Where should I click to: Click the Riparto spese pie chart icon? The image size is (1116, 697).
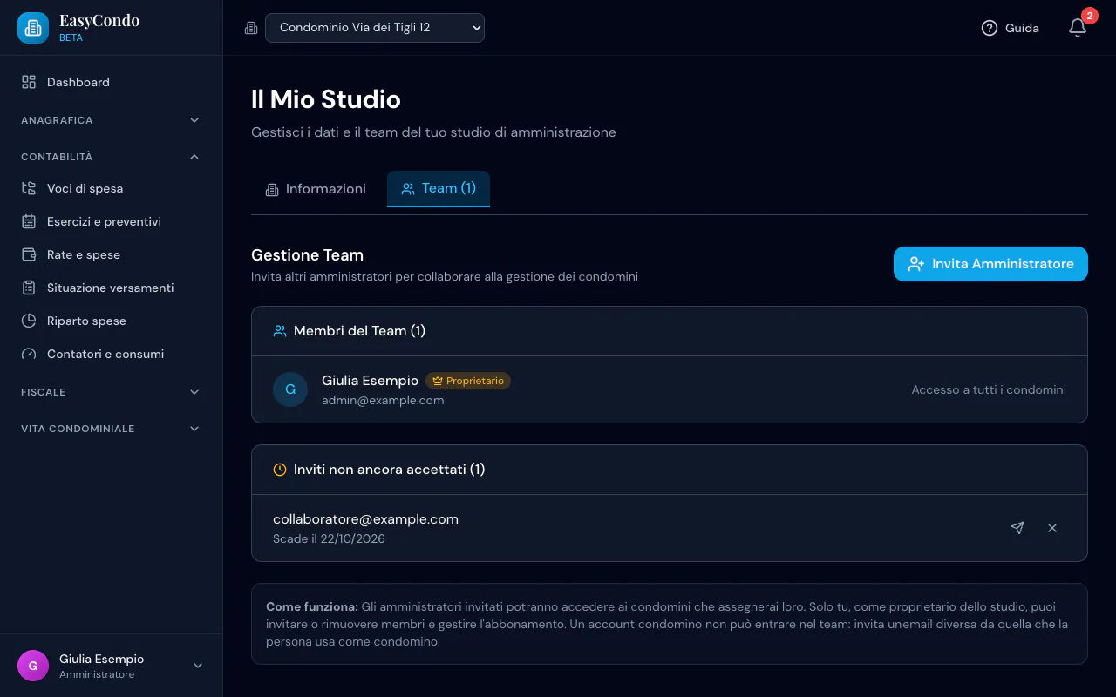[x=29, y=321]
